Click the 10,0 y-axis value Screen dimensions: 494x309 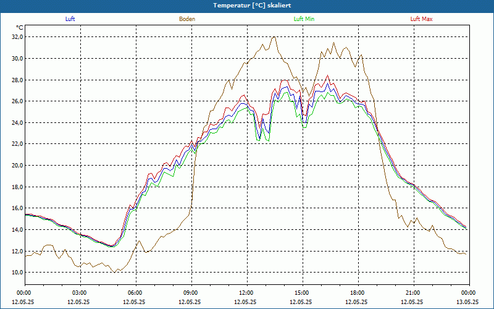point(17,273)
